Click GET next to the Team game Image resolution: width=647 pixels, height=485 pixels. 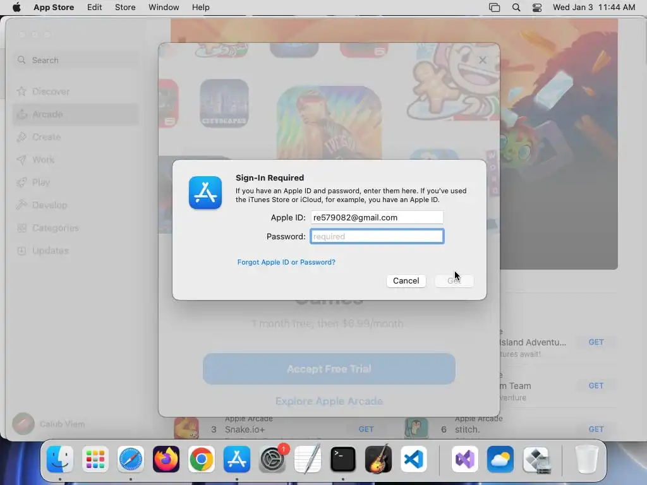[x=596, y=386]
